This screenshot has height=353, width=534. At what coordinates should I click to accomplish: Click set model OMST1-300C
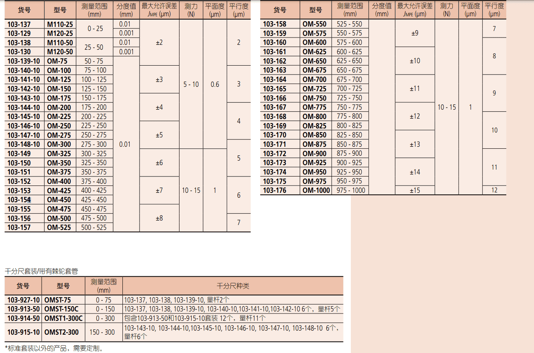[x=63, y=318]
